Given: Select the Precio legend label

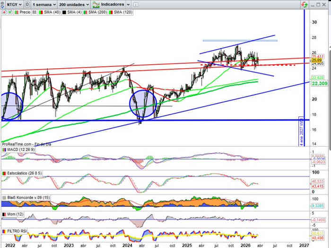Looking at the screenshot, I should (25, 11).
